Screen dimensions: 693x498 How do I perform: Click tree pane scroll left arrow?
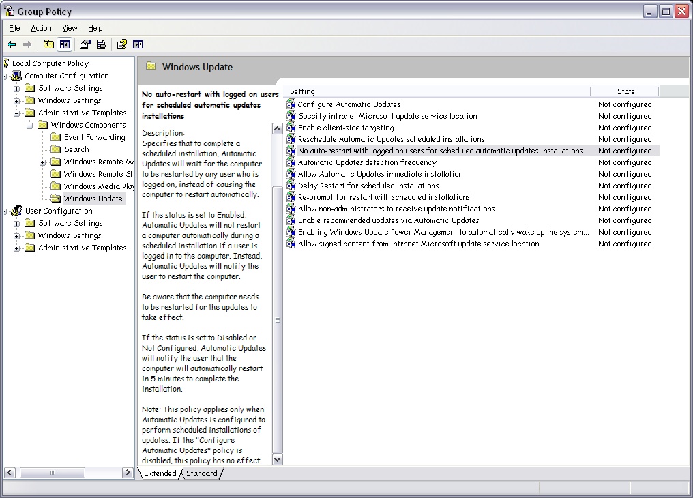tap(10, 472)
